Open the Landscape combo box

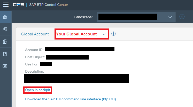point(136,17)
